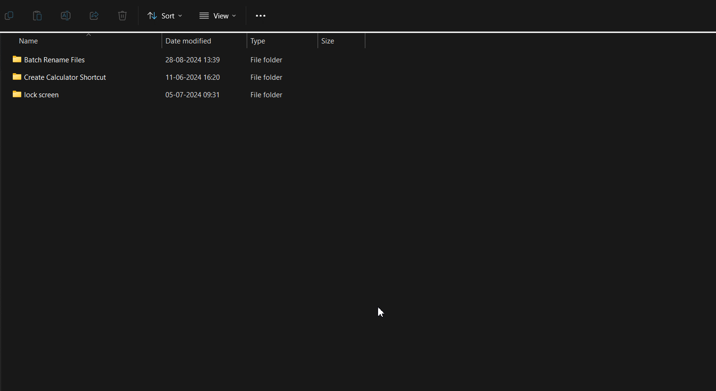This screenshot has width=716, height=391.
Task: Click the Create Calculator Shortcut folder name
Action: pos(65,77)
